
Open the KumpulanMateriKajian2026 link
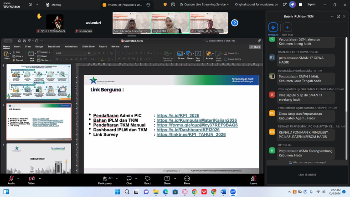[197, 120]
